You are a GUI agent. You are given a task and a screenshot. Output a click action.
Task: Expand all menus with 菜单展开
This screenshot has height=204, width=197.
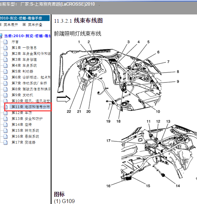pyautogui.click(x=11, y=25)
